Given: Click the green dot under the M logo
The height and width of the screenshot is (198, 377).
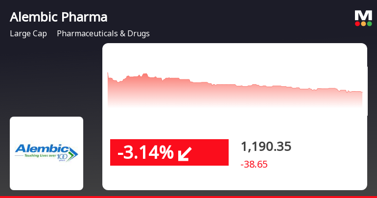Looking at the screenshot, I should tap(369, 24).
